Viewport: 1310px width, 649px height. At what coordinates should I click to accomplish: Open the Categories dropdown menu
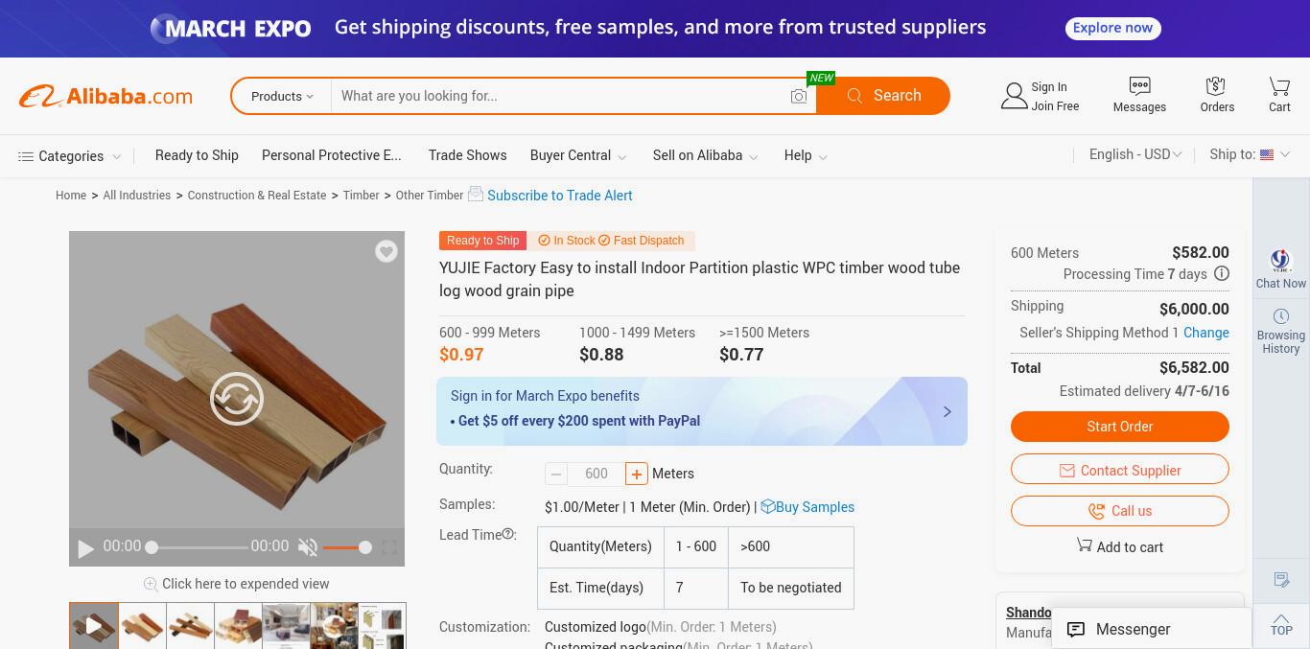click(x=70, y=156)
